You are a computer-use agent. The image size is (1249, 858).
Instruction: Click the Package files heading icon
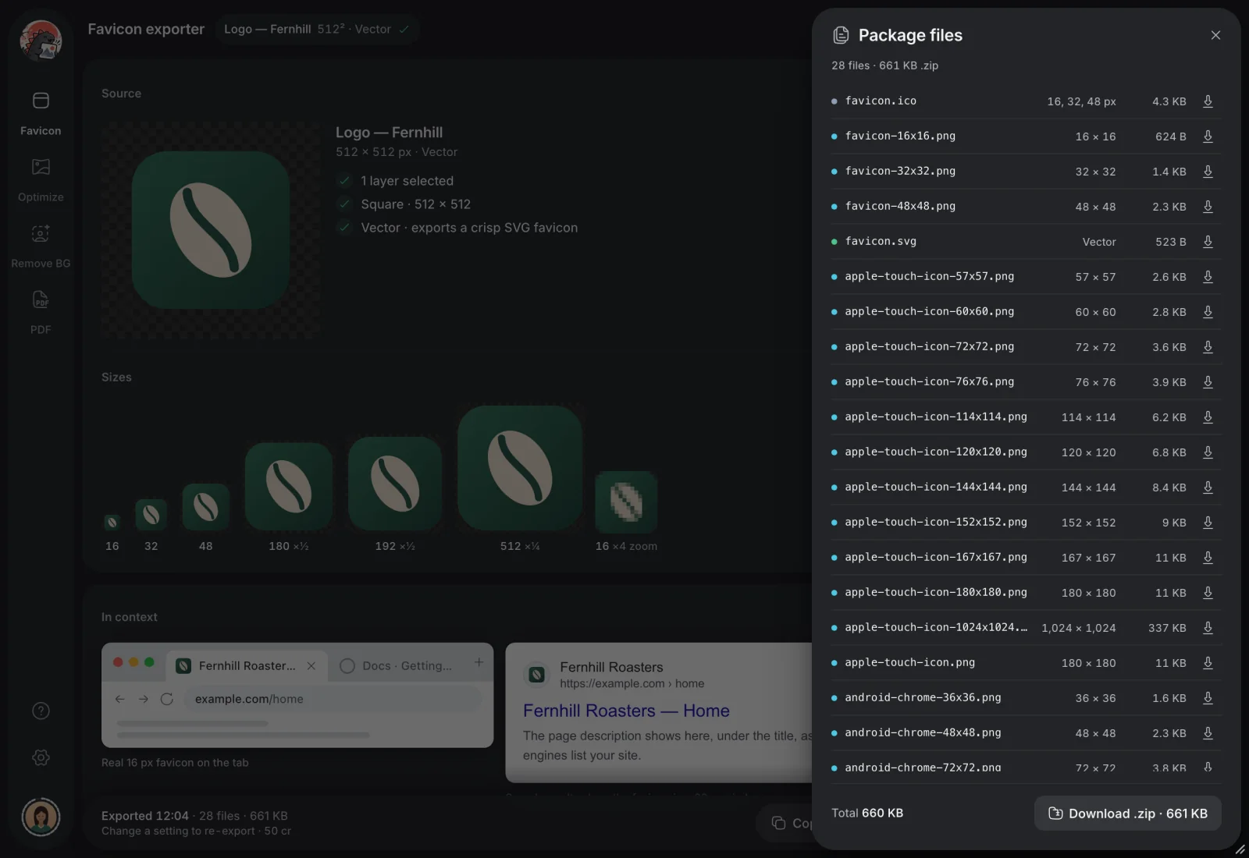pyautogui.click(x=841, y=35)
